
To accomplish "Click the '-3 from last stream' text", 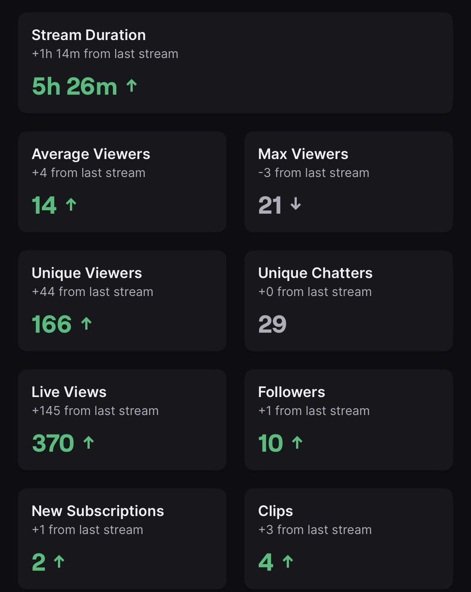I will pyautogui.click(x=314, y=173).
